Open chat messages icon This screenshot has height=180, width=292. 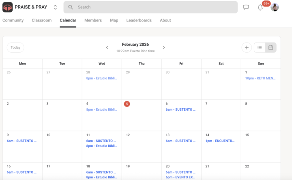246,7
